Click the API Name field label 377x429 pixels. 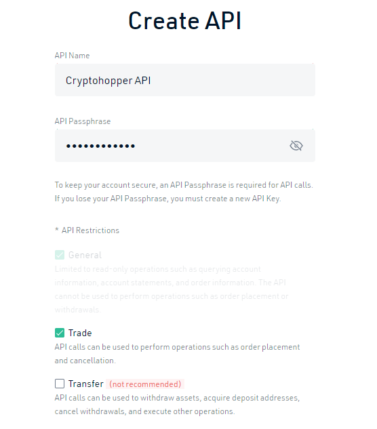point(72,56)
